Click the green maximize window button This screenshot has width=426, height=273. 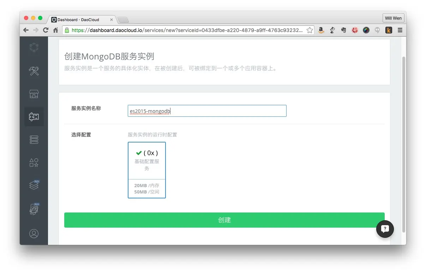(40, 18)
